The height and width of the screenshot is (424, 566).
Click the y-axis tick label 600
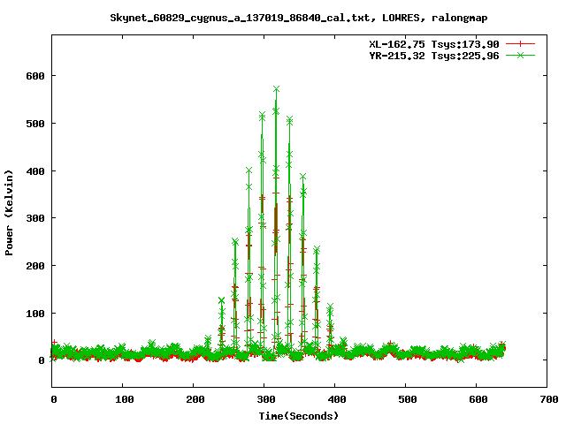click(x=35, y=76)
